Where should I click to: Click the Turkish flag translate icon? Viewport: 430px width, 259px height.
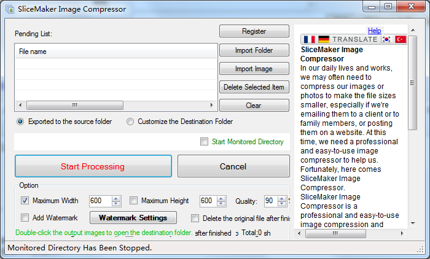(x=401, y=39)
